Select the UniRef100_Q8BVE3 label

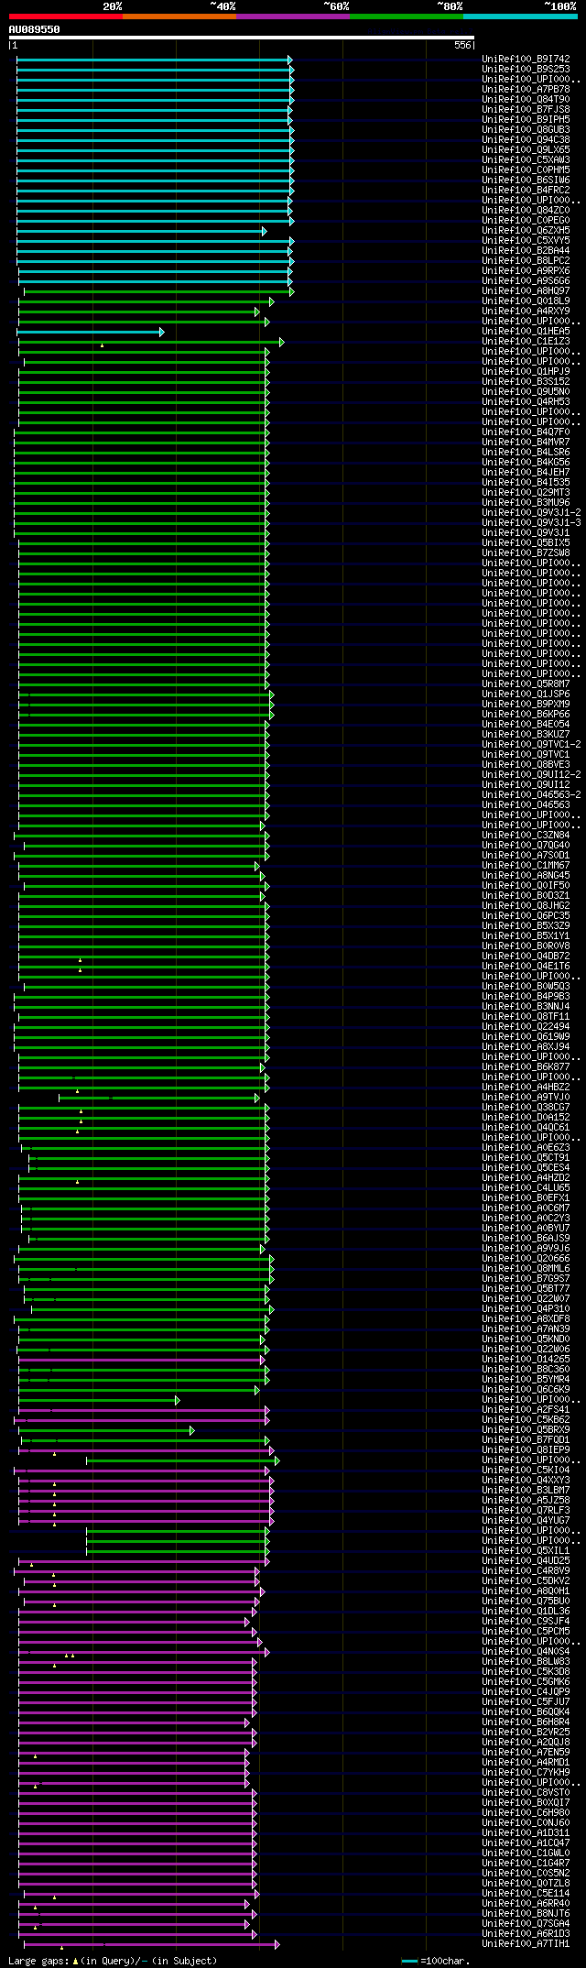tap(526, 764)
